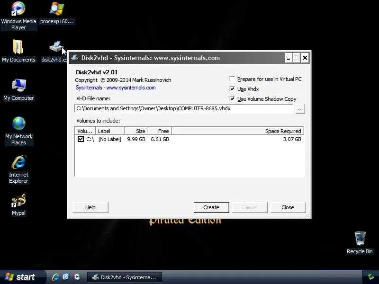Uncheck the C:\ volume checkbox
This screenshot has width=379, height=284.
81,139
